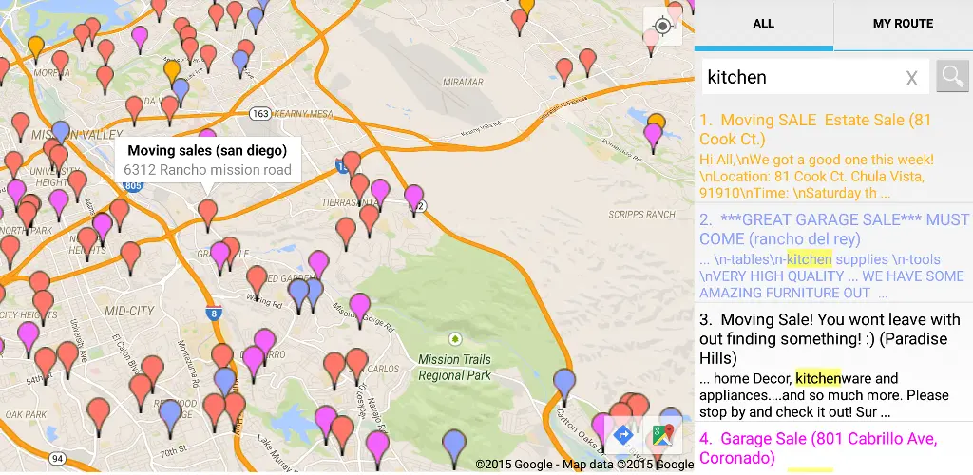Viewport: 973px width, 475px height.
Task: Tap the blue pin near Carlton Oaks
Action: click(x=563, y=385)
